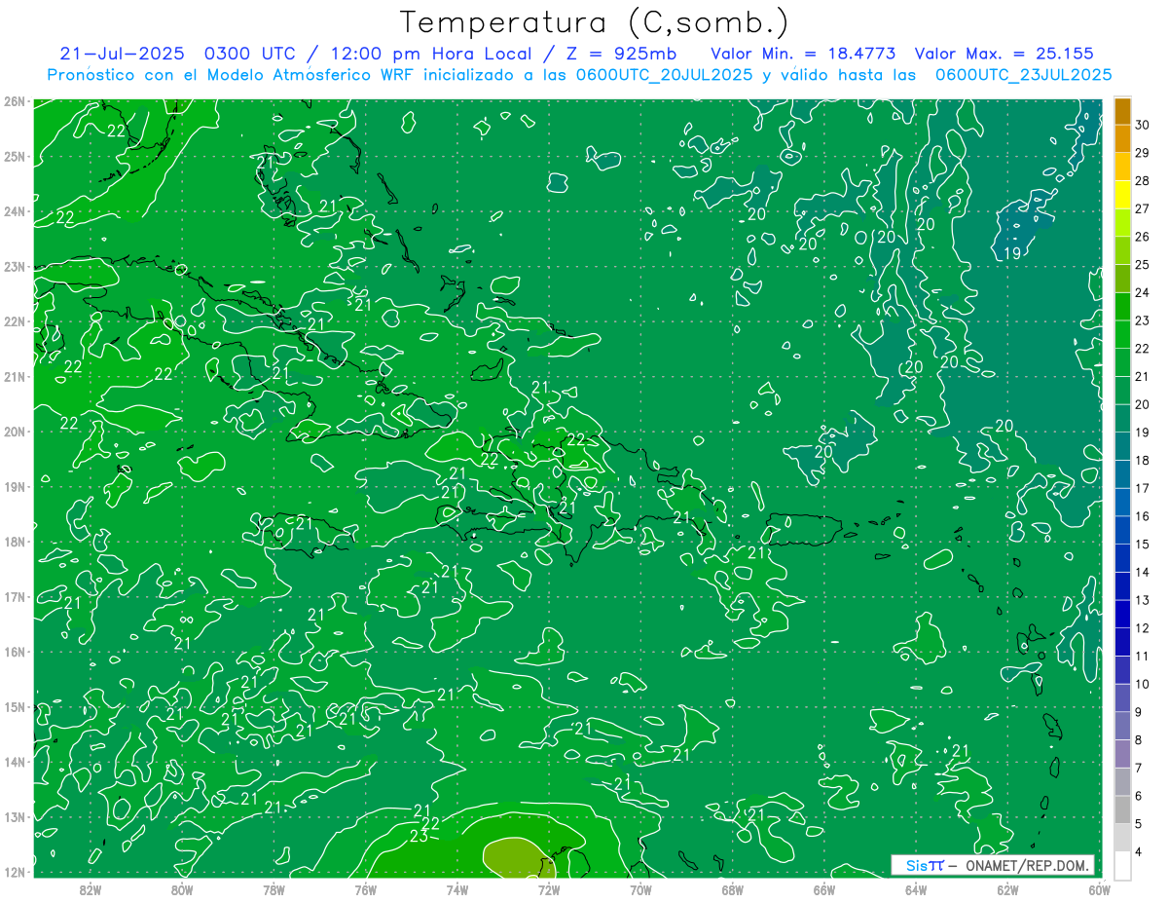Click the '66W' longitude axis label
The width and height of the screenshot is (1168, 903).
[x=823, y=888]
